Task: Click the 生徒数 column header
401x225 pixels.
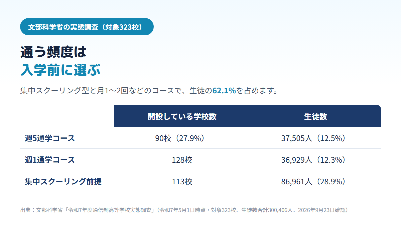Action: tap(315, 116)
